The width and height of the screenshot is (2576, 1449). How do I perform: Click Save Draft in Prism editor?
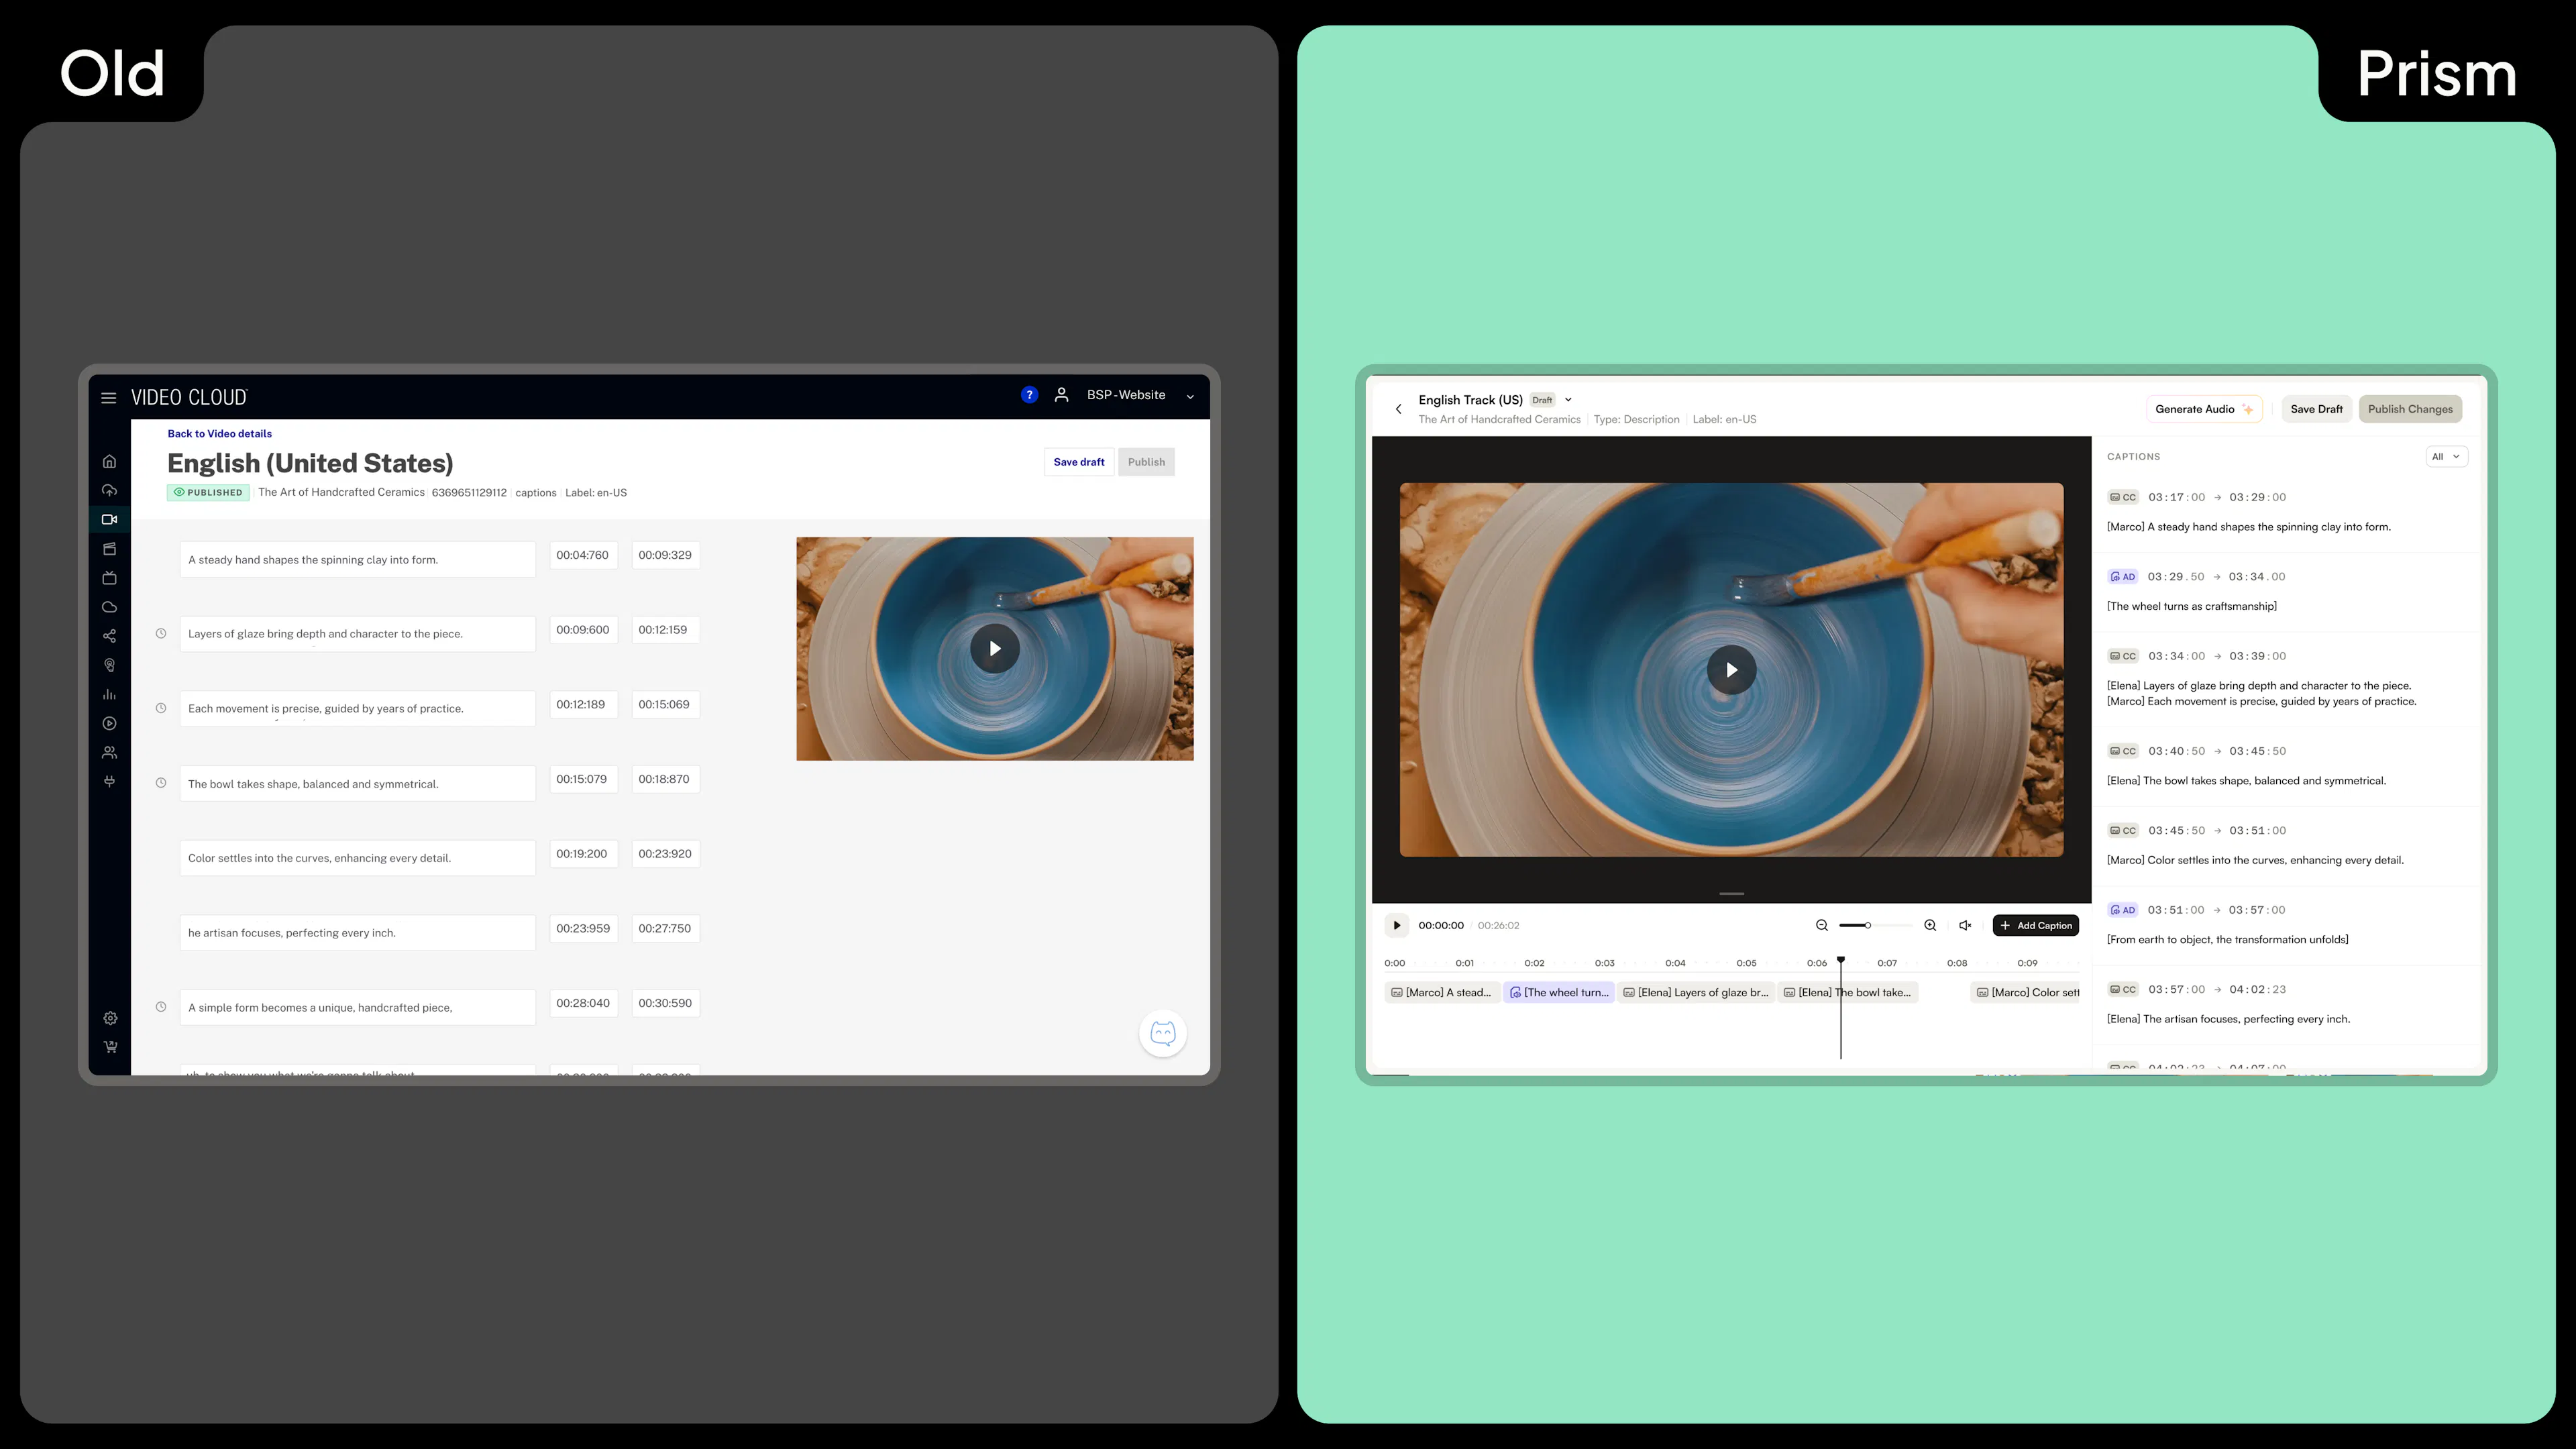tap(2316, 409)
